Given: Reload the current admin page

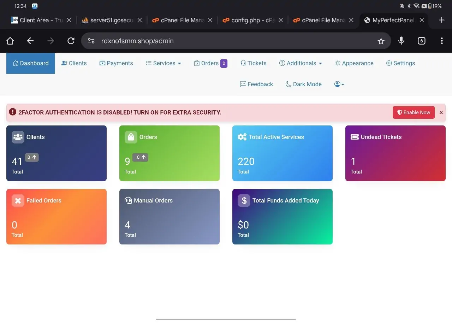Looking at the screenshot, I should [x=71, y=41].
